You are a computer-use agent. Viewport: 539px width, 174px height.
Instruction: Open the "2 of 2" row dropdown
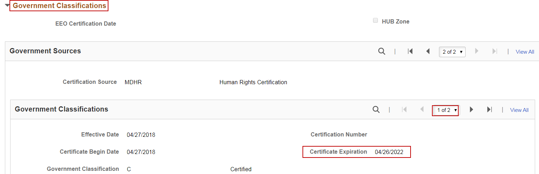pos(452,52)
